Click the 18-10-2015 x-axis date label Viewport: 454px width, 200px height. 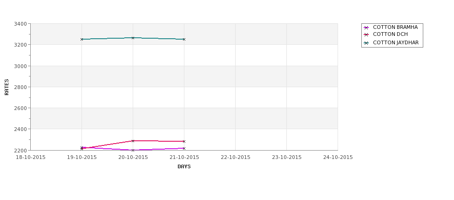(30, 158)
